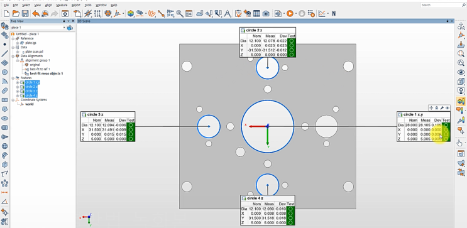
Task: Click the magnifier search-objects toolbar icon
Action: tap(180, 13)
